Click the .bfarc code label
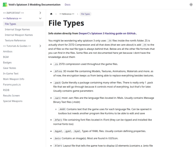This screenshot has width=196, height=147. (x=58, y=120)
